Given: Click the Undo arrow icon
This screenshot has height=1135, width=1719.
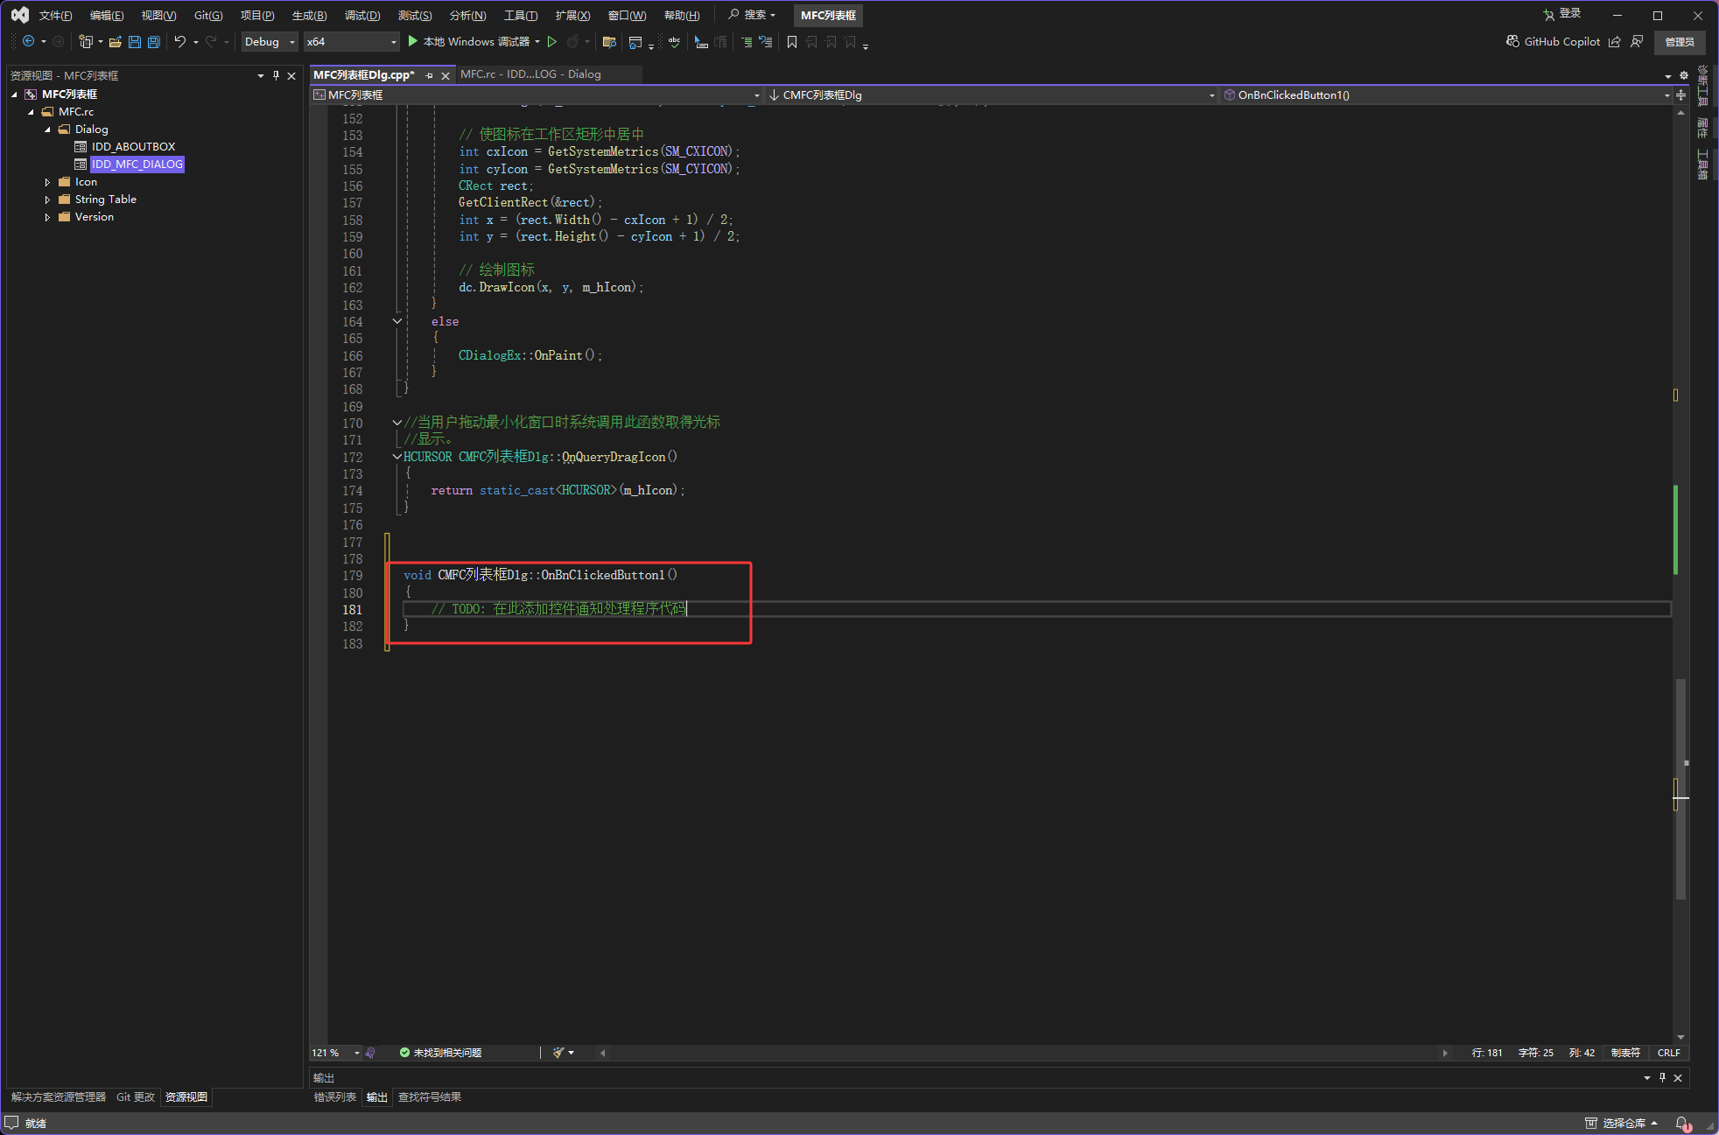Looking at the screenshot, I should [x=179, y=42].
